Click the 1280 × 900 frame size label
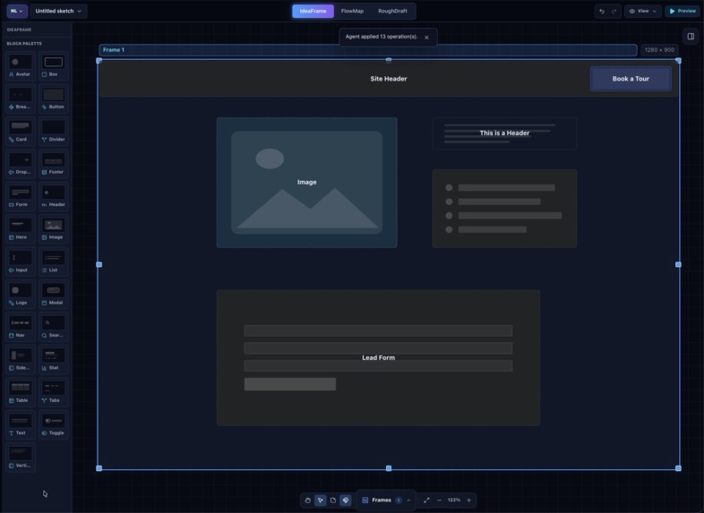The image size is (704, 513). (659, 50)
